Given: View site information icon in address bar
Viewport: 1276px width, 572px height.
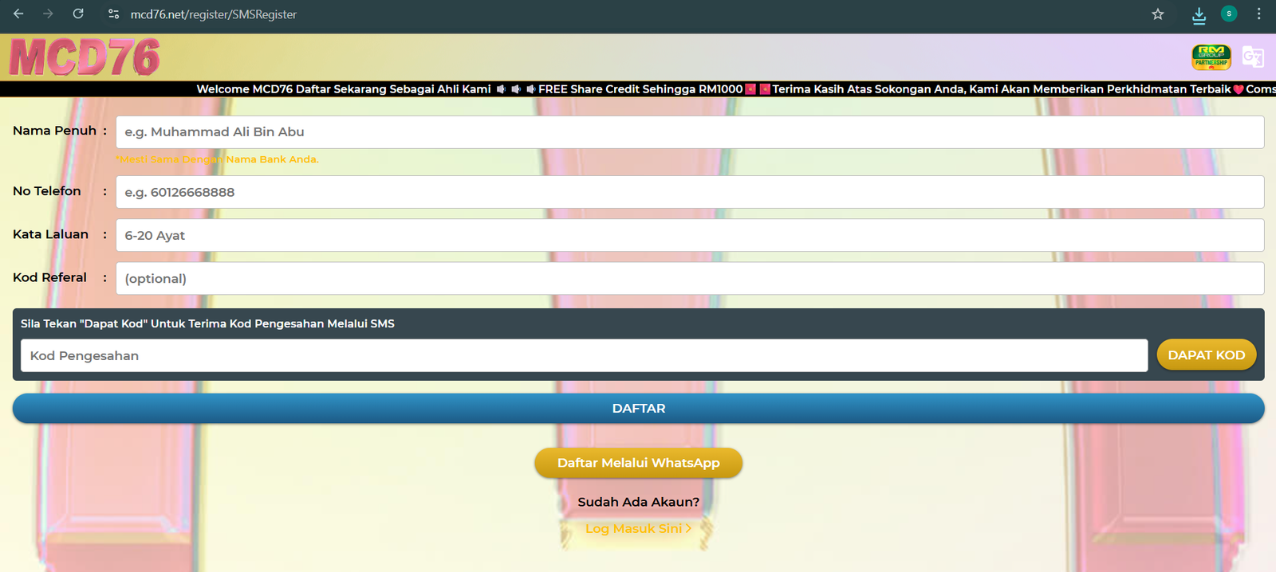Looking at the screenshot, I should (x=114, y=14).
